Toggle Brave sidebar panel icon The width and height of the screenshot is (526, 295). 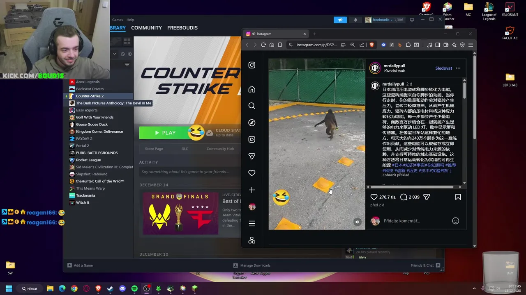[x=438, y=45]
